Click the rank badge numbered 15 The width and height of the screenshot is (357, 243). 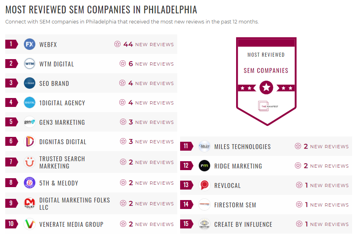tap(187, 224)
